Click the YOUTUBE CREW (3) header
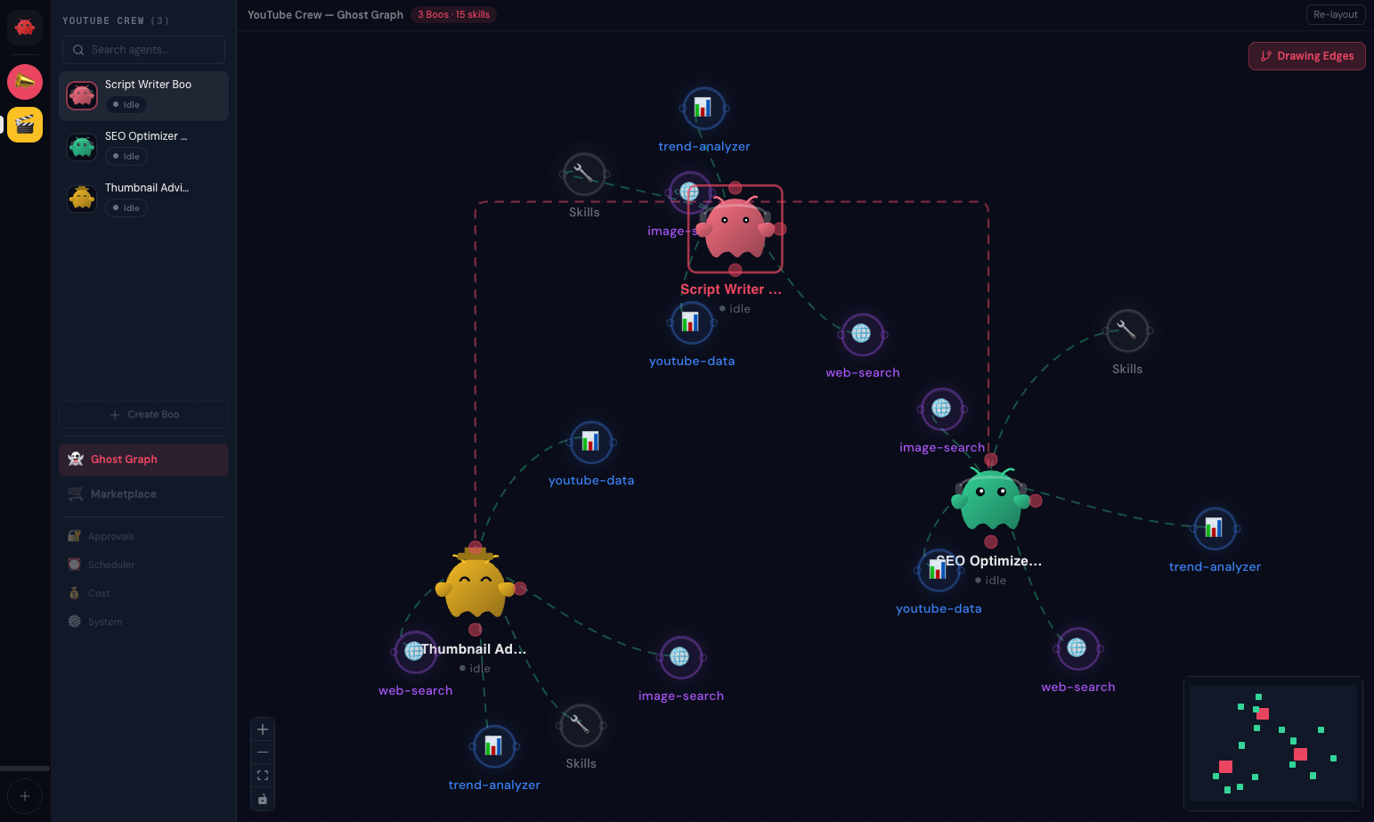 click(x=116, y=20)
